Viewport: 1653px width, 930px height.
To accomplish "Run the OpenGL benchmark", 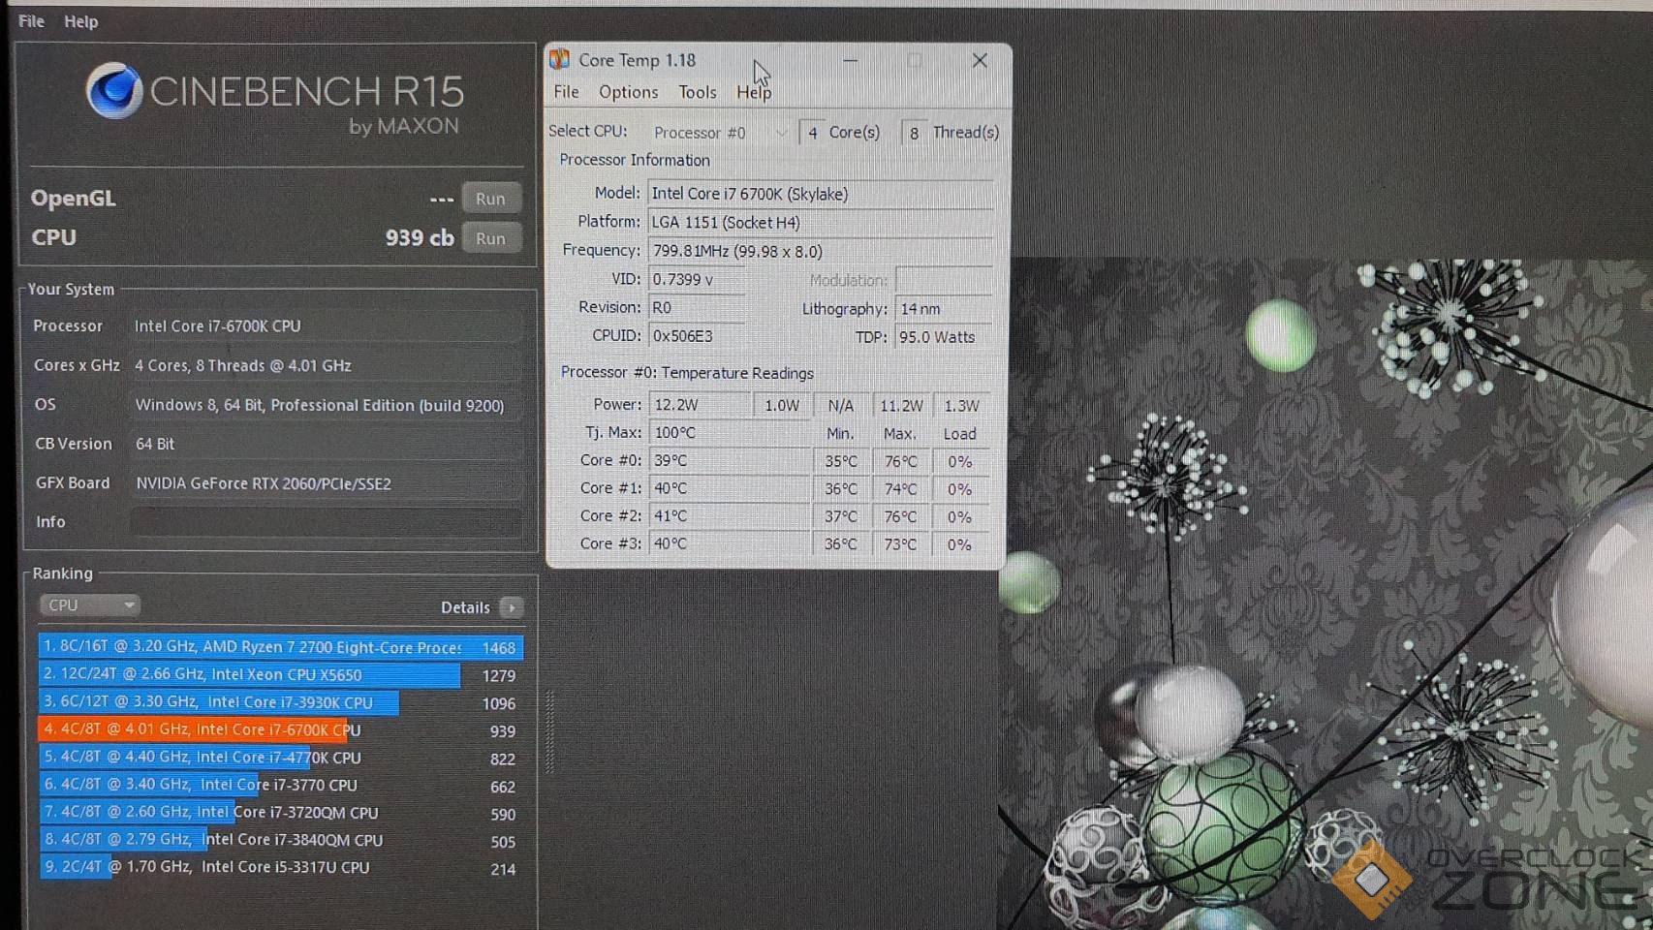I will pos(490,199).
